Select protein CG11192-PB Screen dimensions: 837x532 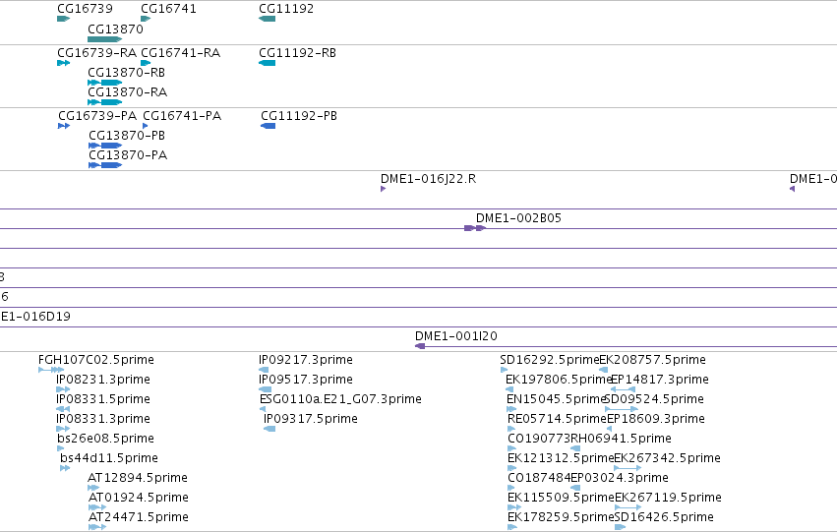(x=299, y=116)
